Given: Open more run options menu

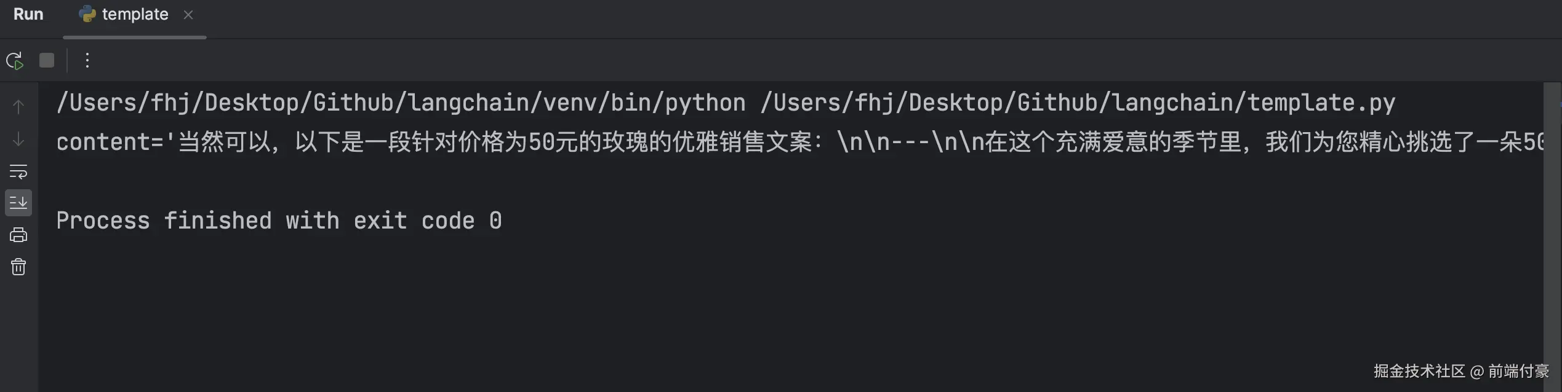Looking at the screenshot, I should 87,60.
